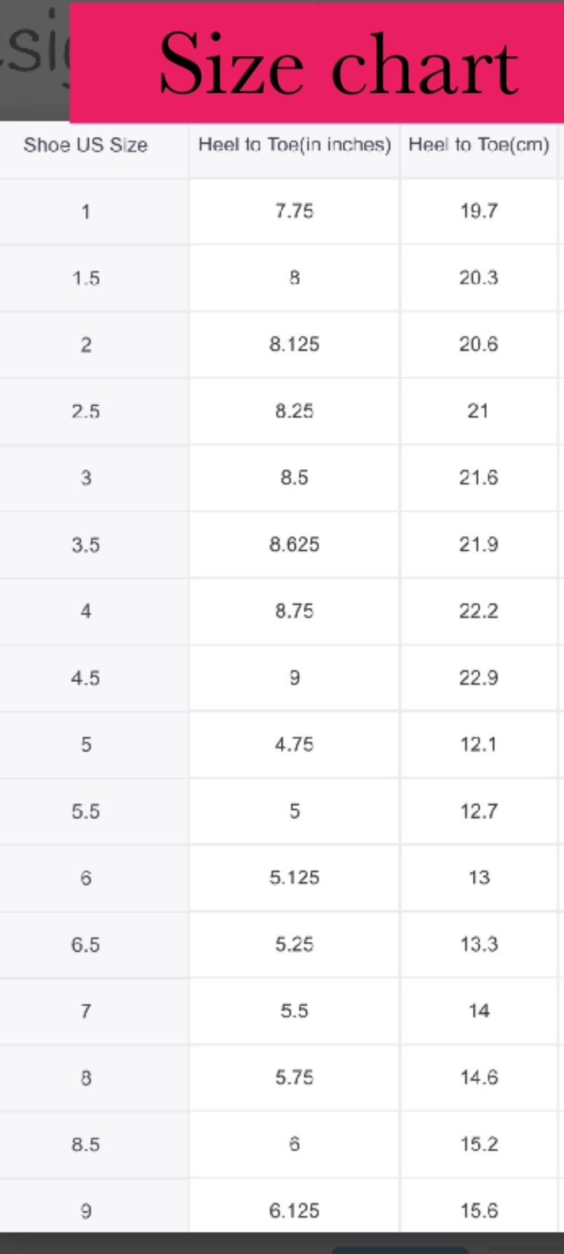The height and width of the screenshot is (1254, 564).
Task: Click the 14.6 cm cell
Action: coord(479,1078)
